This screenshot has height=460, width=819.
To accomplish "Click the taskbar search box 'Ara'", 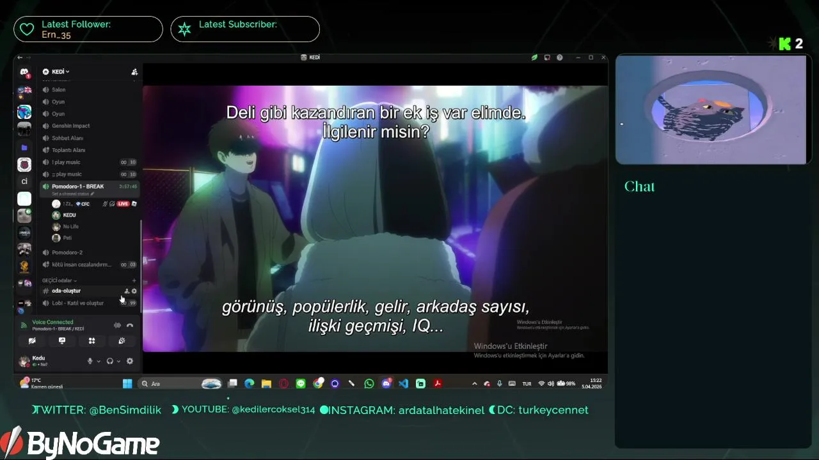I will pyautogui.click(x=180, y=383).
